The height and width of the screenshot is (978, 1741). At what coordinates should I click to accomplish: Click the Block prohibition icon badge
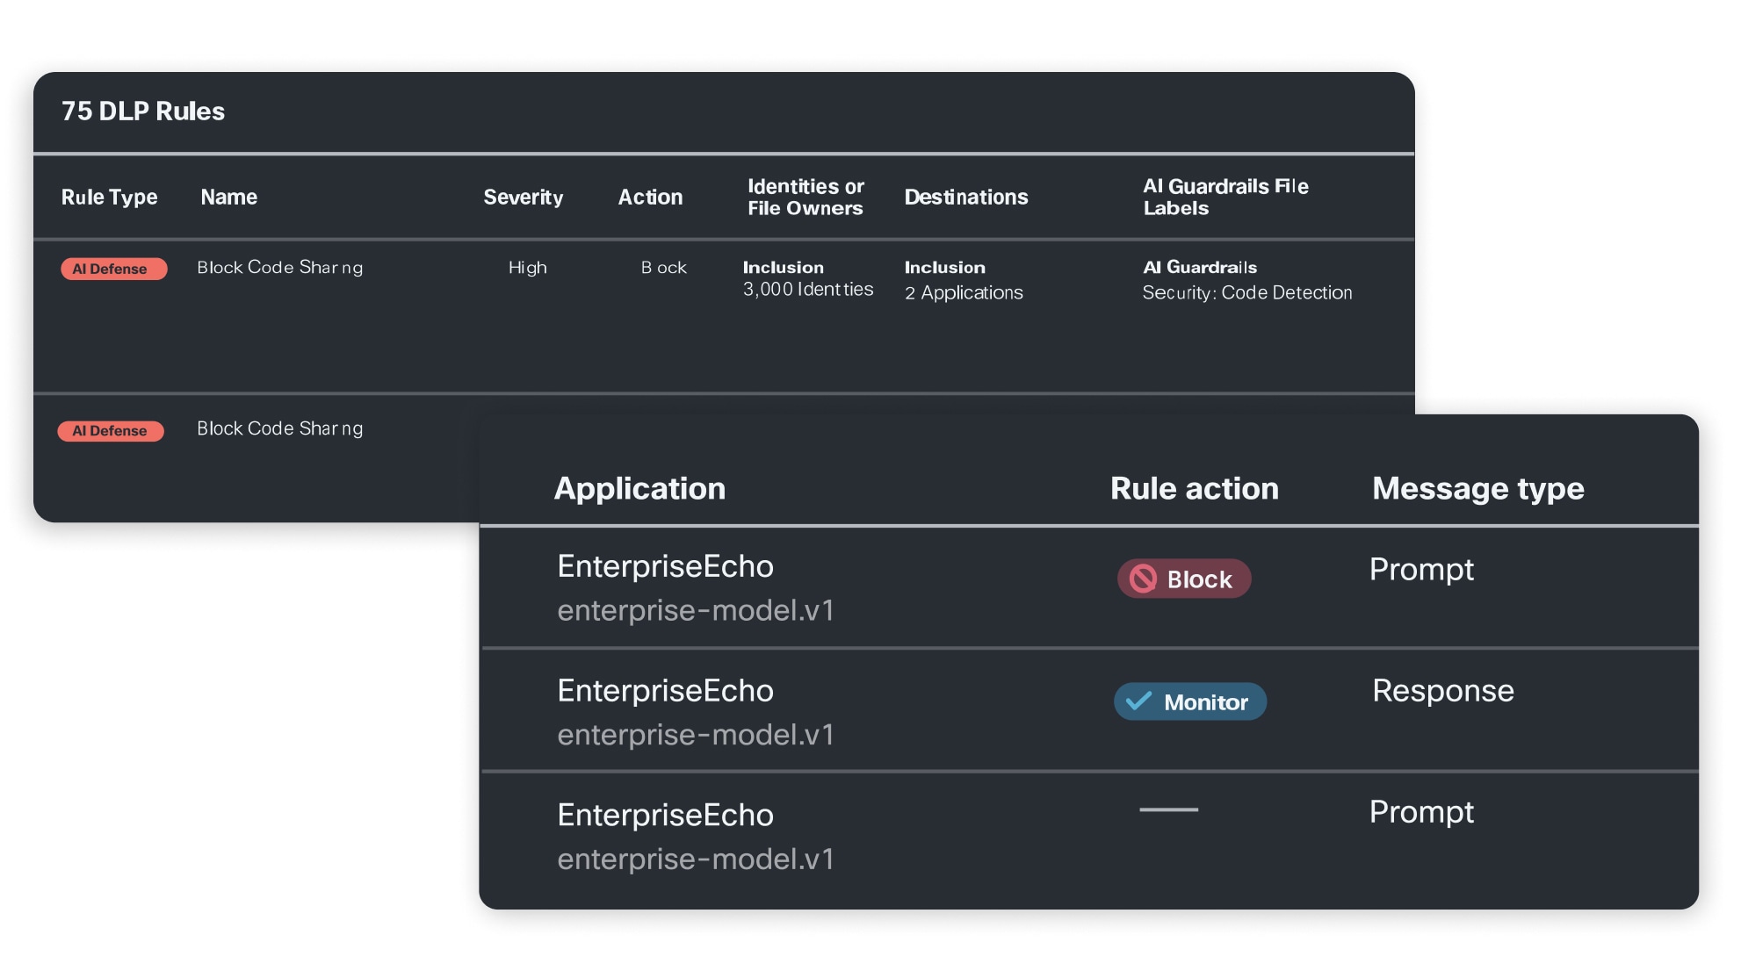point(1141,579)
